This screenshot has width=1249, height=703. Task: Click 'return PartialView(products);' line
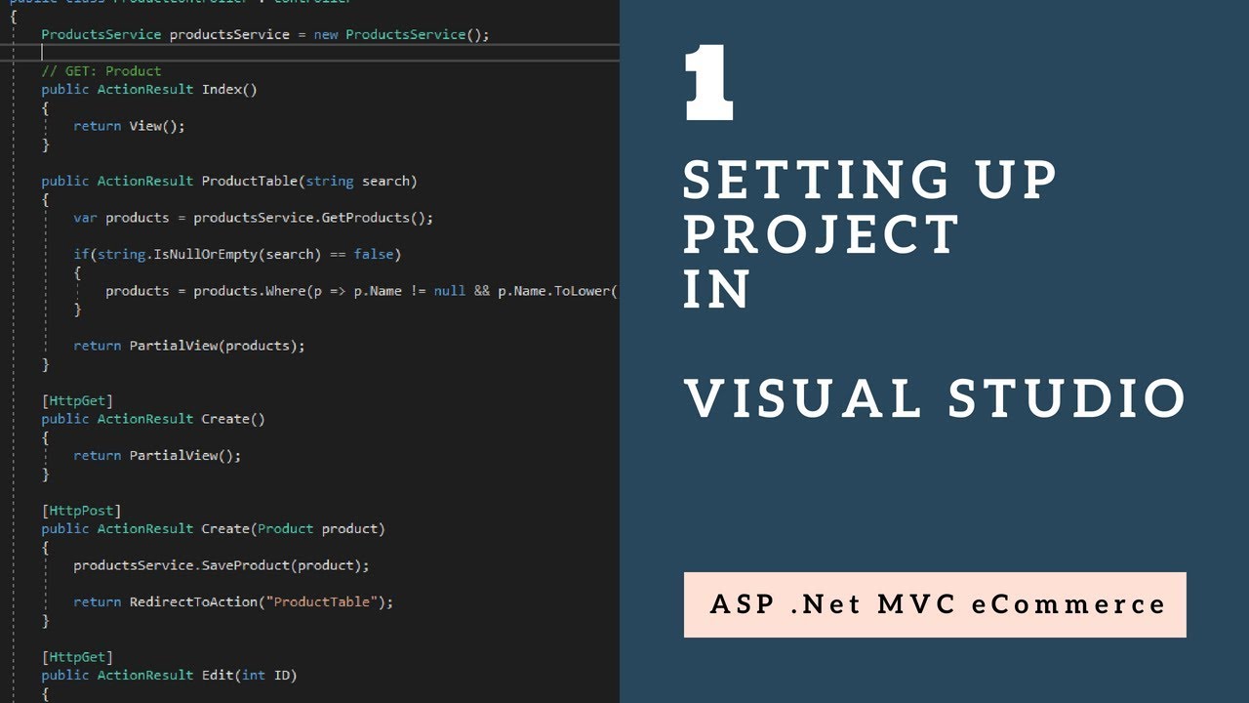(189, 346)
